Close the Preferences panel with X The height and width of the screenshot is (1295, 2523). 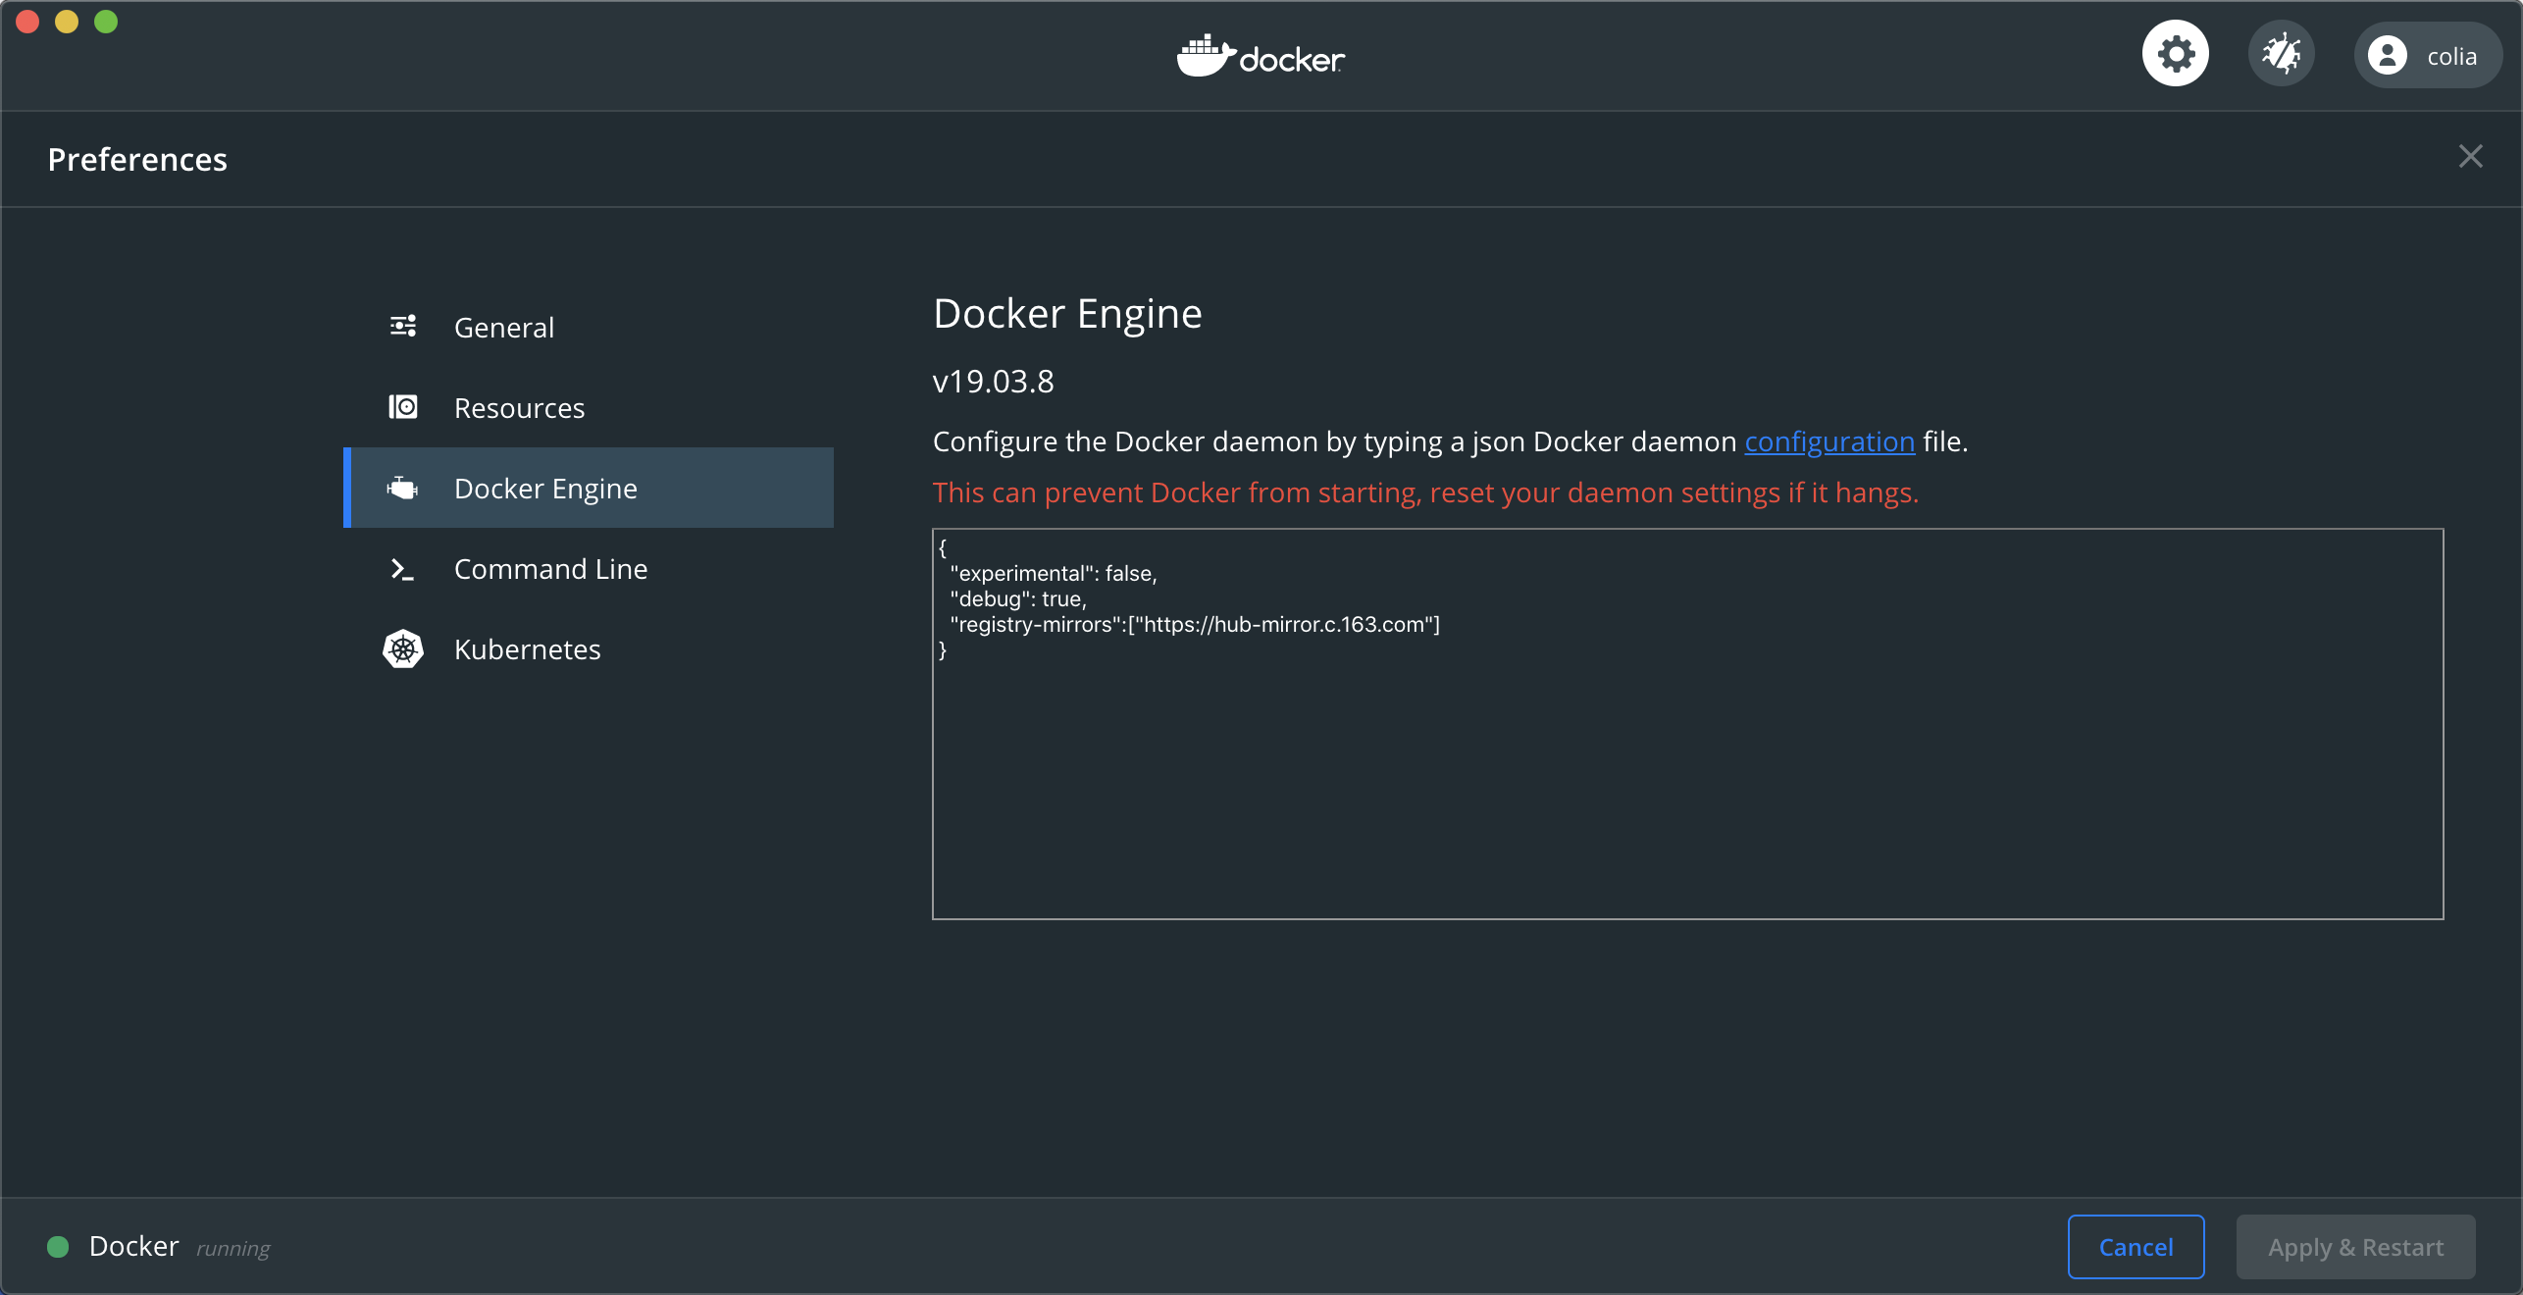2470,157
